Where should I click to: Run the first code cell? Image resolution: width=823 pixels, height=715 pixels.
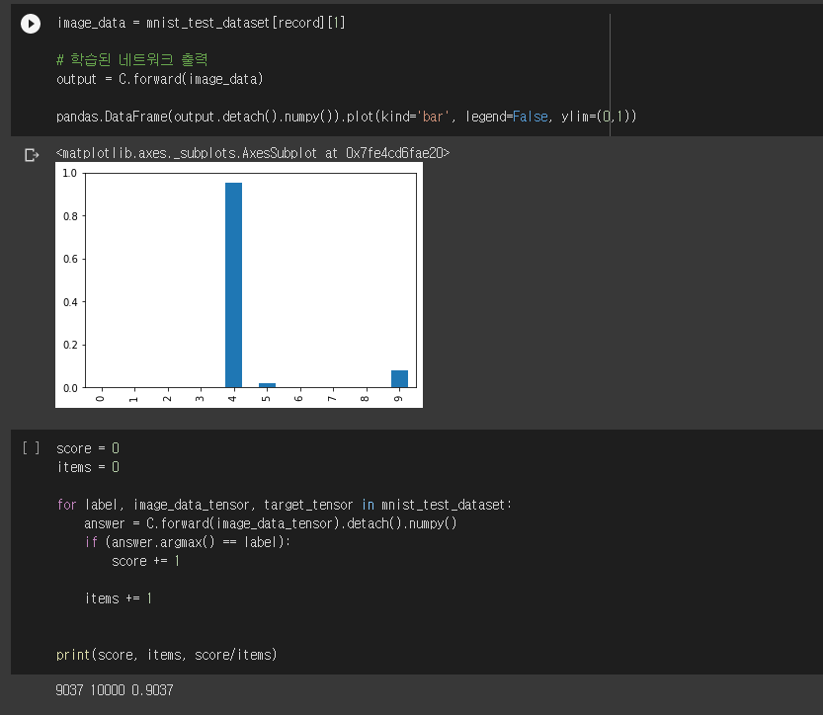coord(31,24)
